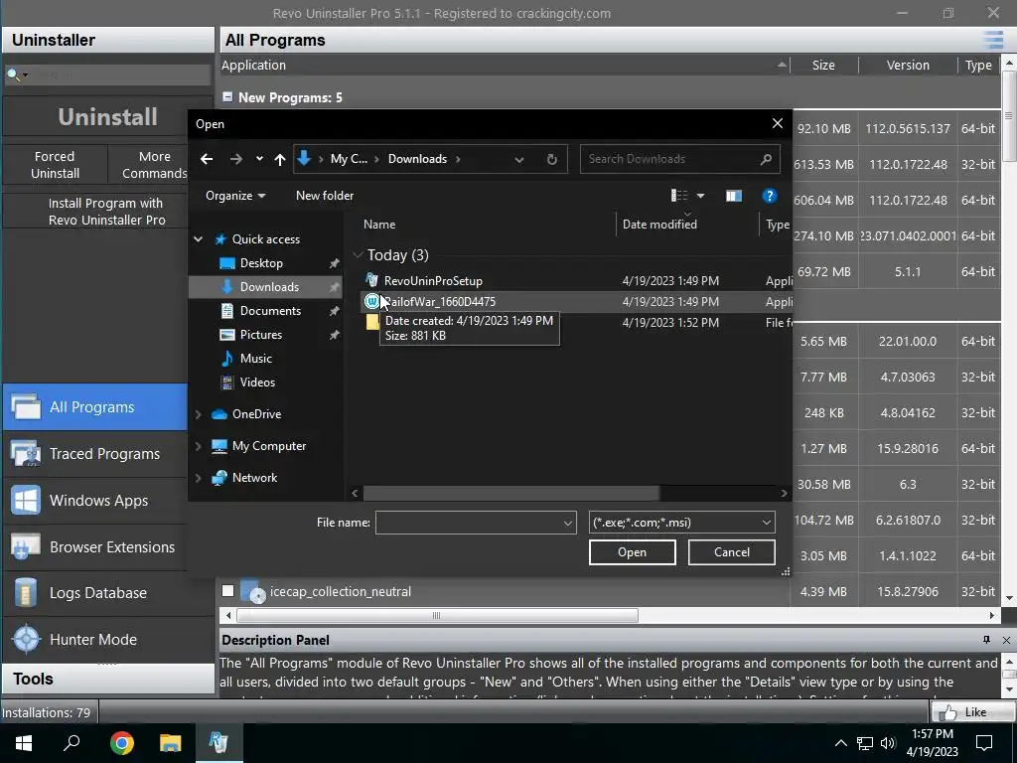Move the file list horizontal scrollbar
Screen dimensions: 1017x763
511,493
